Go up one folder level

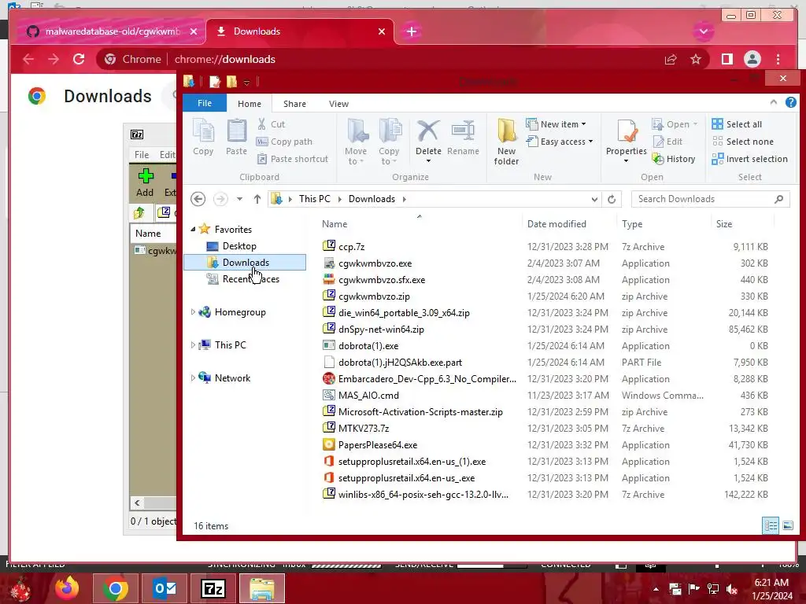257,199
